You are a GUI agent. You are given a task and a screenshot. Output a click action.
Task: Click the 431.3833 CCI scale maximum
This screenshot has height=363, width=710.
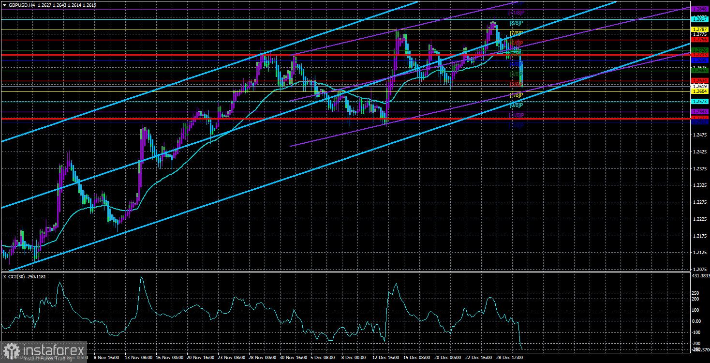(701, 275)
